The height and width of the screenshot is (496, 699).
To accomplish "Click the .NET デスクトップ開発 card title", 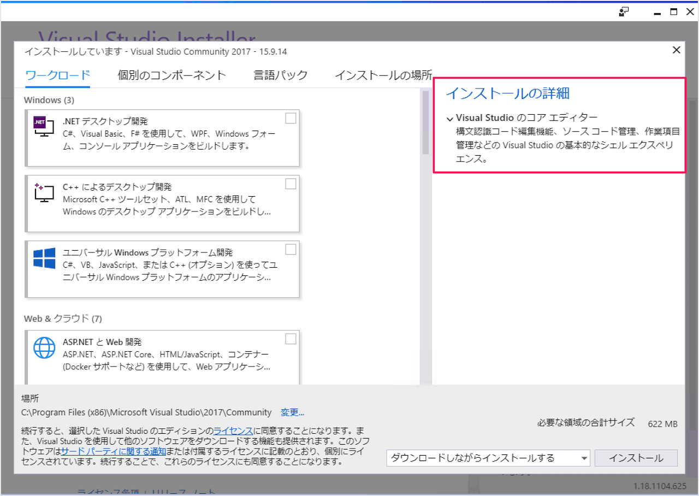I will click(105, 121).
